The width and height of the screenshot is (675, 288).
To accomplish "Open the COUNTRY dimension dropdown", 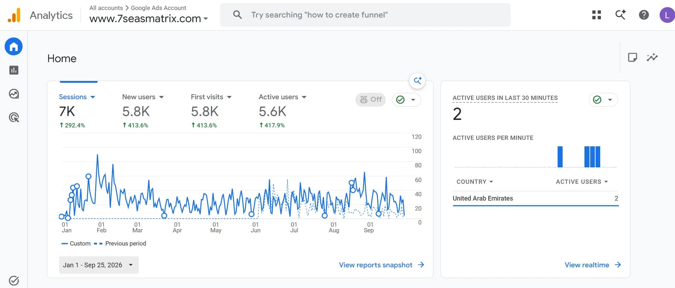I will tap(475, 182).
